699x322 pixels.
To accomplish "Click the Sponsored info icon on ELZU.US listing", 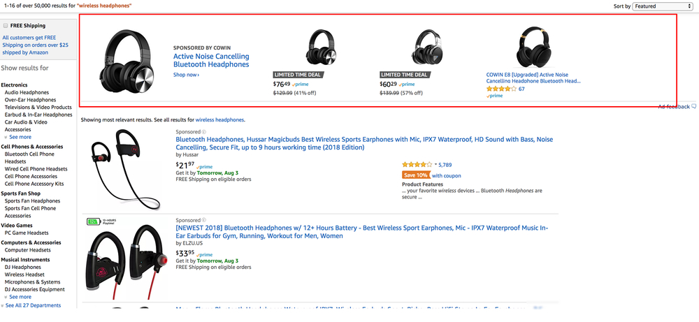I will tap(203, 220).
